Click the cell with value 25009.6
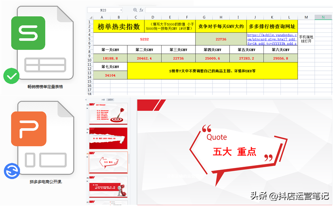335x206 pixels. (x=213, y=58)
